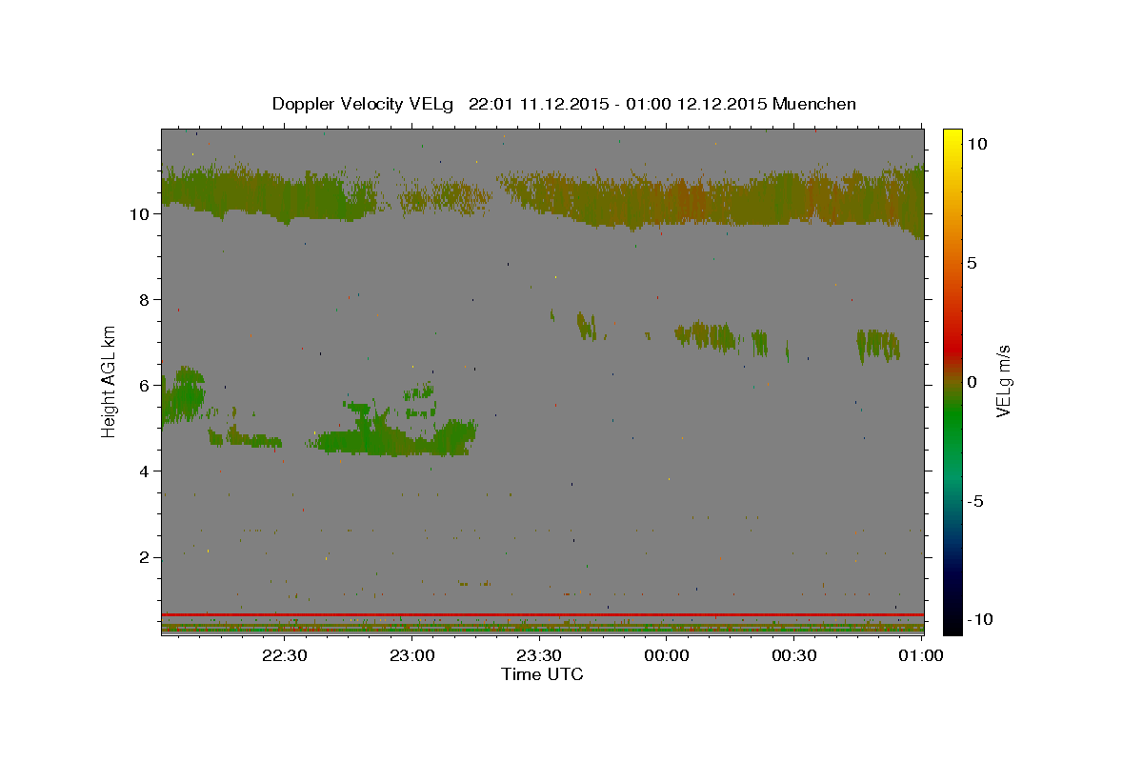Image resolution: width=1143 pixels, height=762 pixels.
Task: Click the high cirrus echo band at 10 km
Action: tap(542, 198)
